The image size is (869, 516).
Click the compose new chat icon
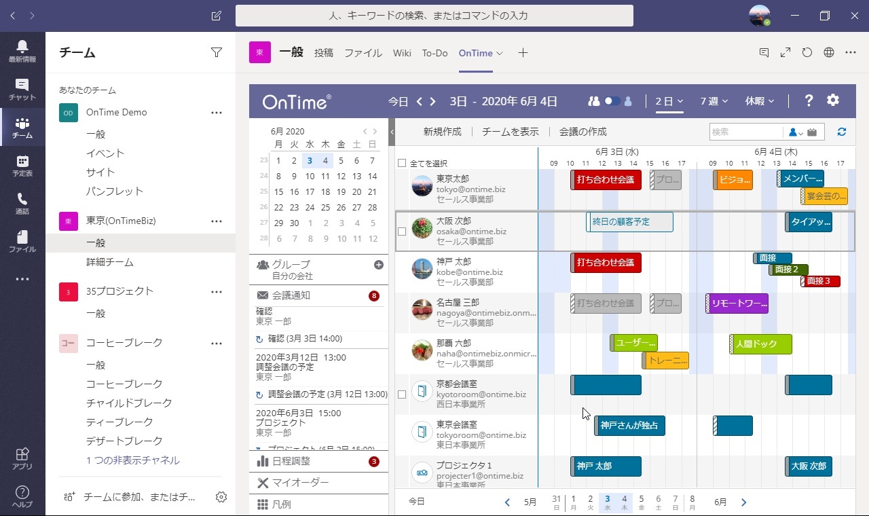(217, 16)
